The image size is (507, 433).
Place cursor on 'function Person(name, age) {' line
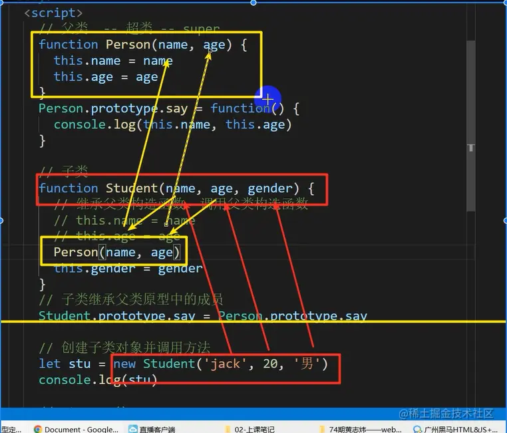pos(143,45)
